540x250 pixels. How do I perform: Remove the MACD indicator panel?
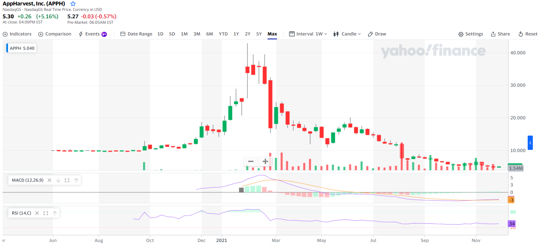[x=49, y=180]
